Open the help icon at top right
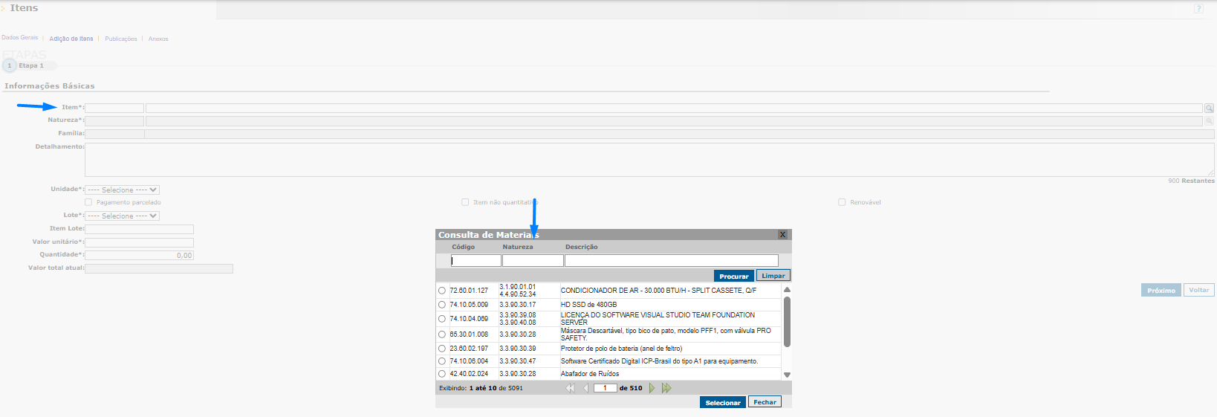The width and height of the screenshot is (1217, 417). coord(1198,8)
